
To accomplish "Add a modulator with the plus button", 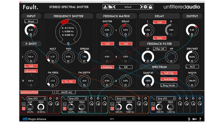I will tap(55, 92).
